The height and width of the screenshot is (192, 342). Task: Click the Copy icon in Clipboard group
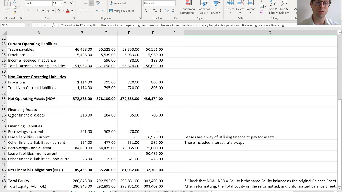coord(14,7)
